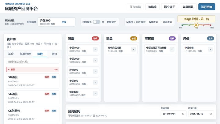Open calendar picker in 开始日期 field

[x=183, y=114]
